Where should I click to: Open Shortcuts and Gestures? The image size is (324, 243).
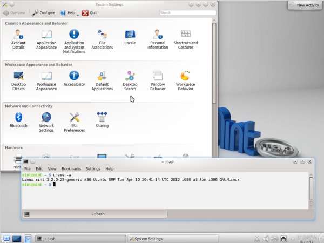click(x=186, y=38)
